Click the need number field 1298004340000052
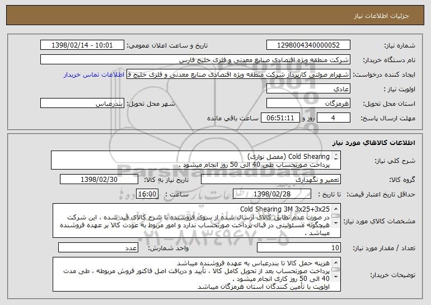 308,45
